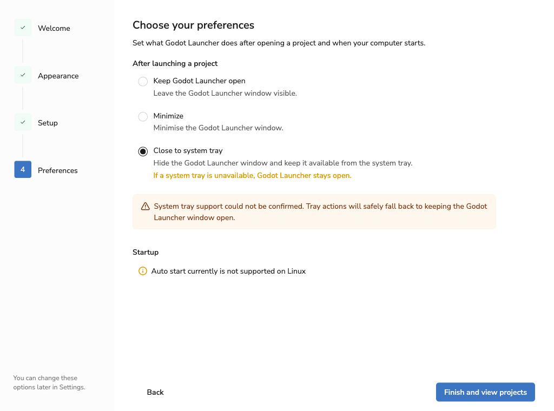Image resolution: width=554 pixels, height=411 pixels.
Task: Open the Preferences step label
Action: 57,170
